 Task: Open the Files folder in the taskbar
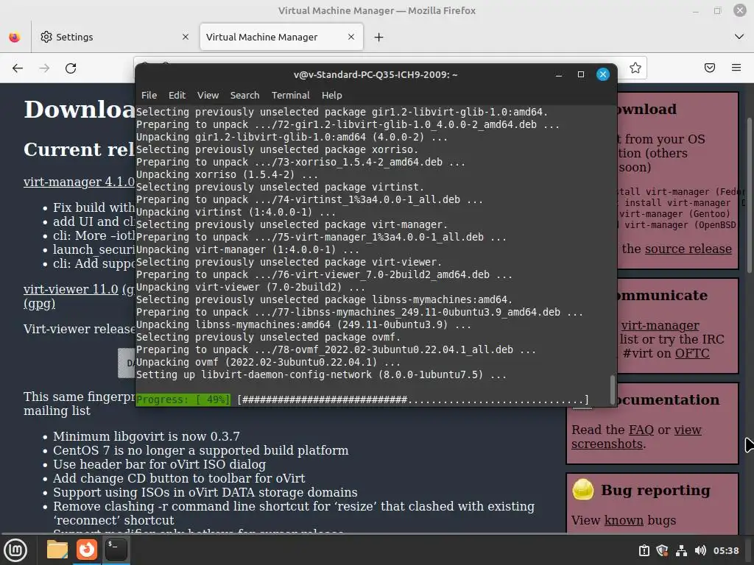click(57, 550)
